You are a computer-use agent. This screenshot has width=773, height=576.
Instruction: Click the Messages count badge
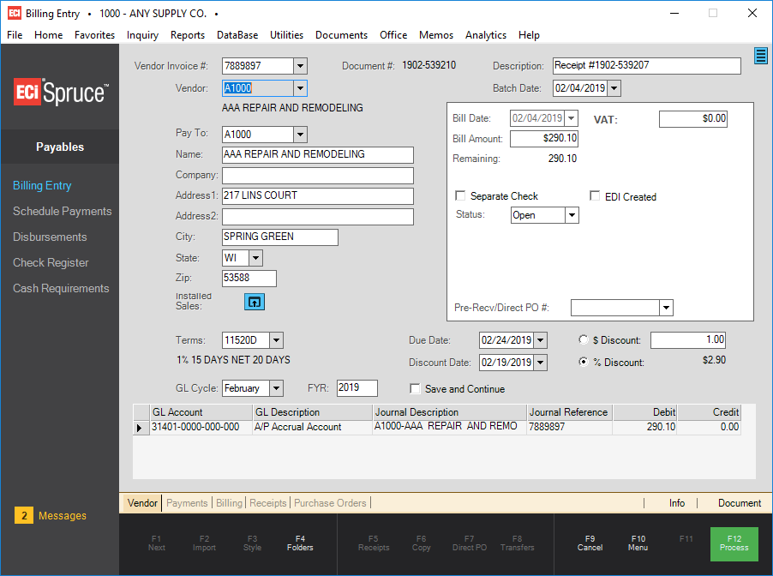tap(25, 516)
